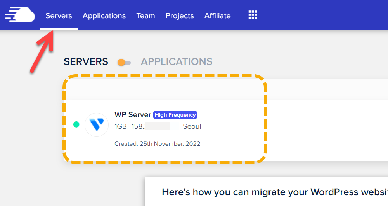Image resolution: width=388 pixels, height=206 pixels.
Task: Click the Seoul location text
Action: pyautogui.click(x=192, y=126)
